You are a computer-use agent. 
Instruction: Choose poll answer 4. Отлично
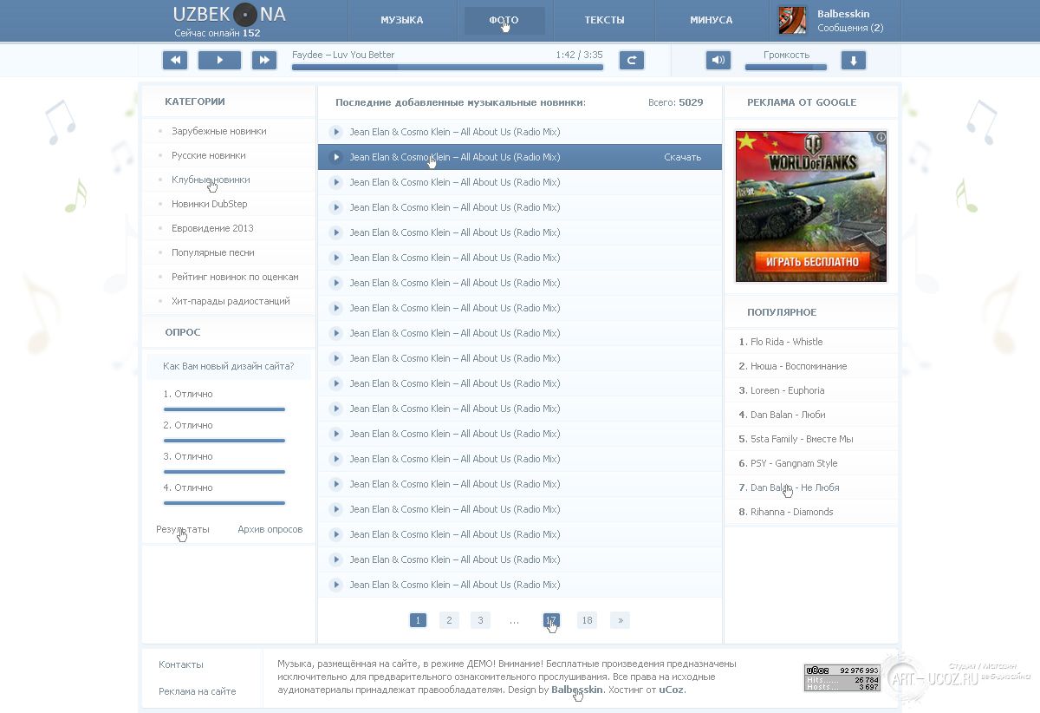[x=188, y=487]
